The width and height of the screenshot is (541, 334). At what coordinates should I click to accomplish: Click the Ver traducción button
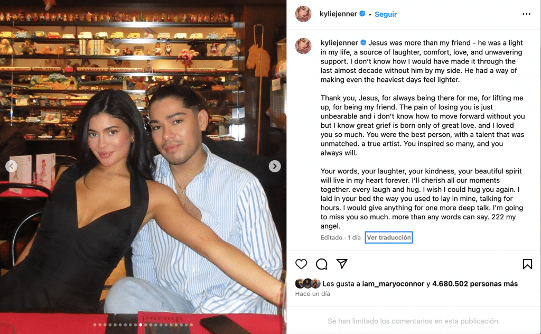pos(389,237)
